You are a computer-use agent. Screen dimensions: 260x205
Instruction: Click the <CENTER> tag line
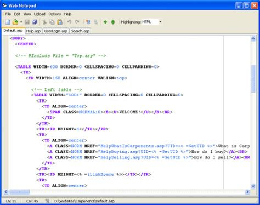coord(26,44)
